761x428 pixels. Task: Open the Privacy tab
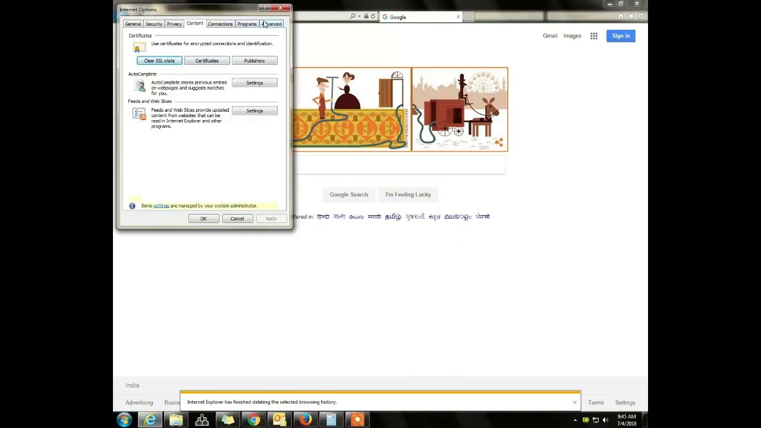tap(174, 24)
